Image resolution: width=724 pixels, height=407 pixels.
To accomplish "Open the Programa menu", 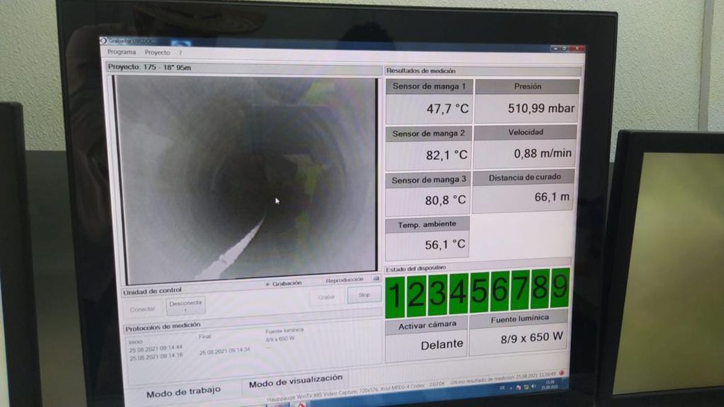I will [x=121, y=52].
